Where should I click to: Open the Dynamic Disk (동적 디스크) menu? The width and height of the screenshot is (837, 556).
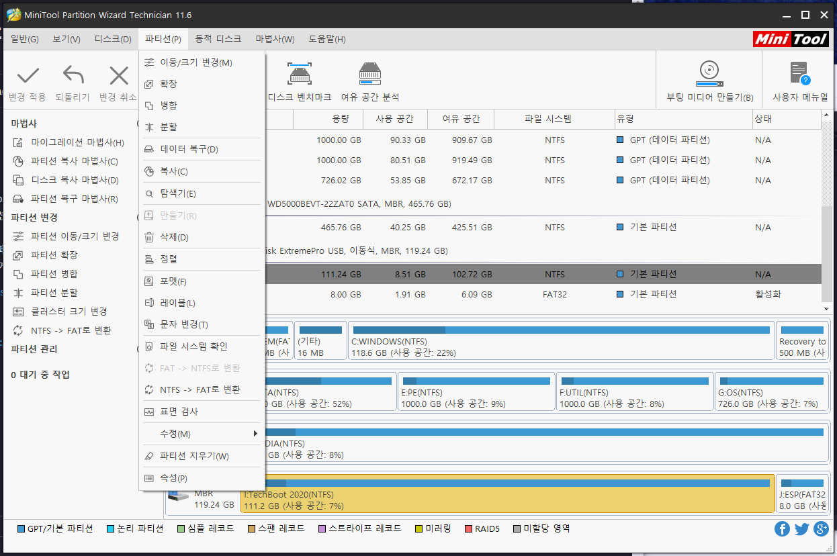coord(218,39)
